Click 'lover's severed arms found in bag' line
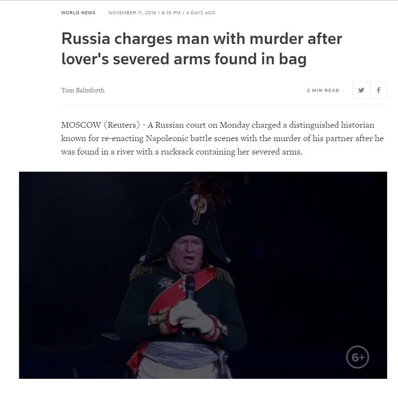Screen dimensions: 398x400 click(x=184, y=59)
